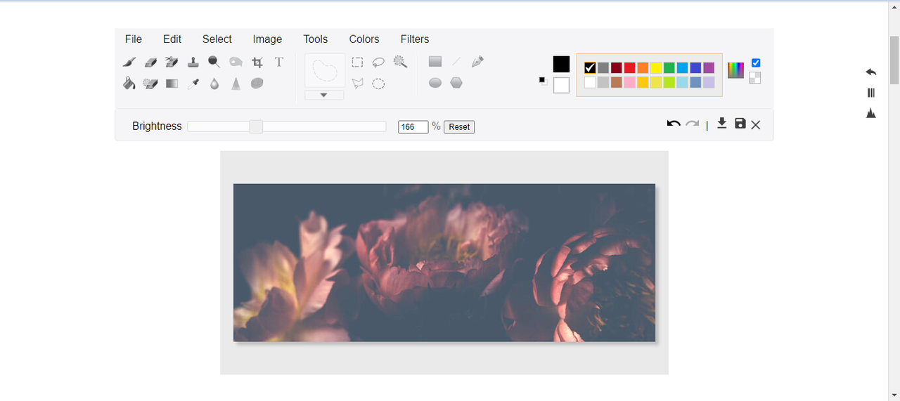Viewport: 900px width, 401px height.
Task: Click the redo arrow icon
Action: [x=693, y=124]
